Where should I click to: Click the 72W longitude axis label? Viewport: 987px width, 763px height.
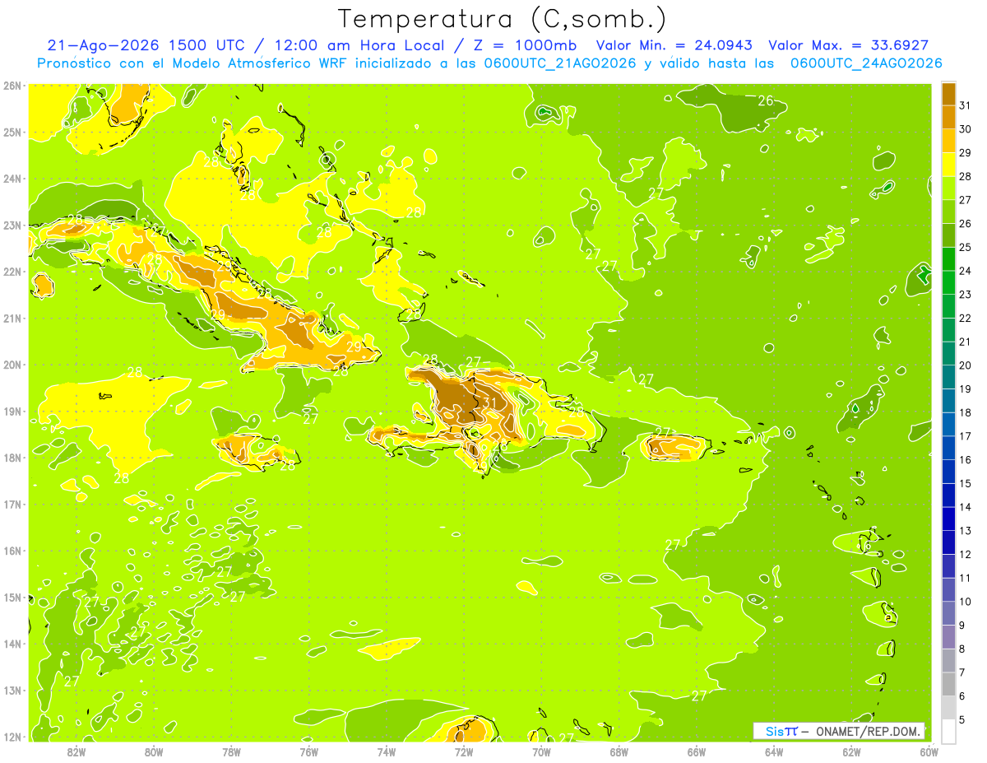click(x=464, y=751)
